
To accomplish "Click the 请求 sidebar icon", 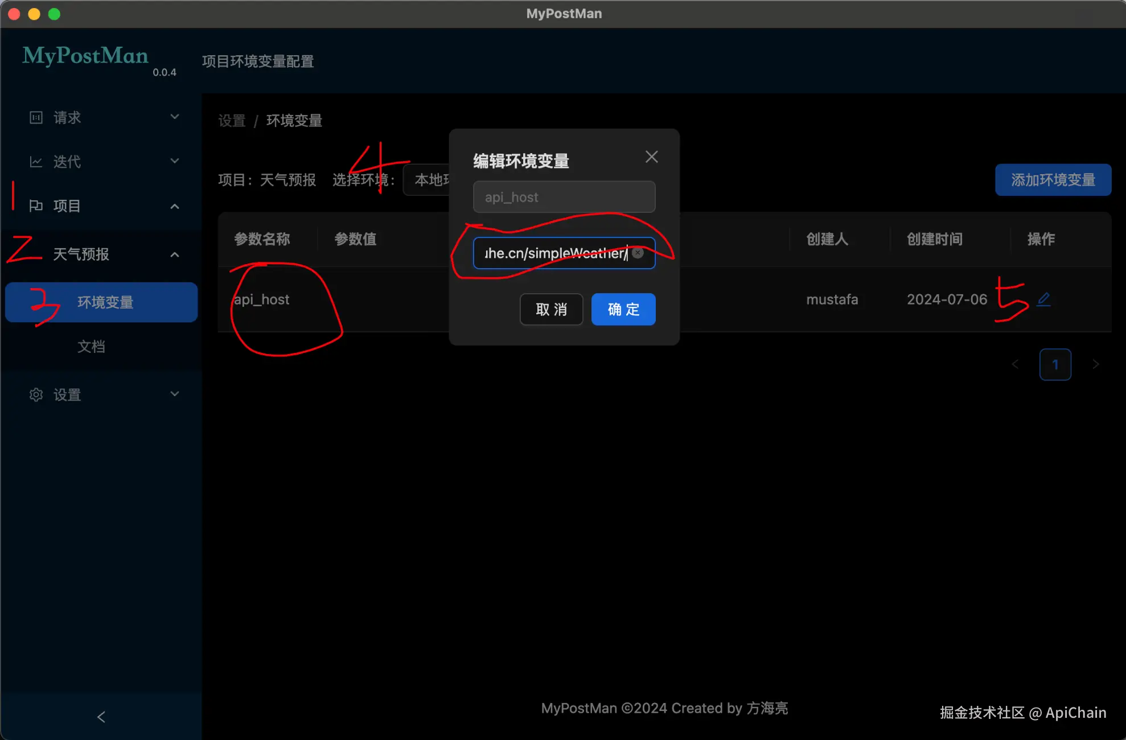I will click(36, 117).
